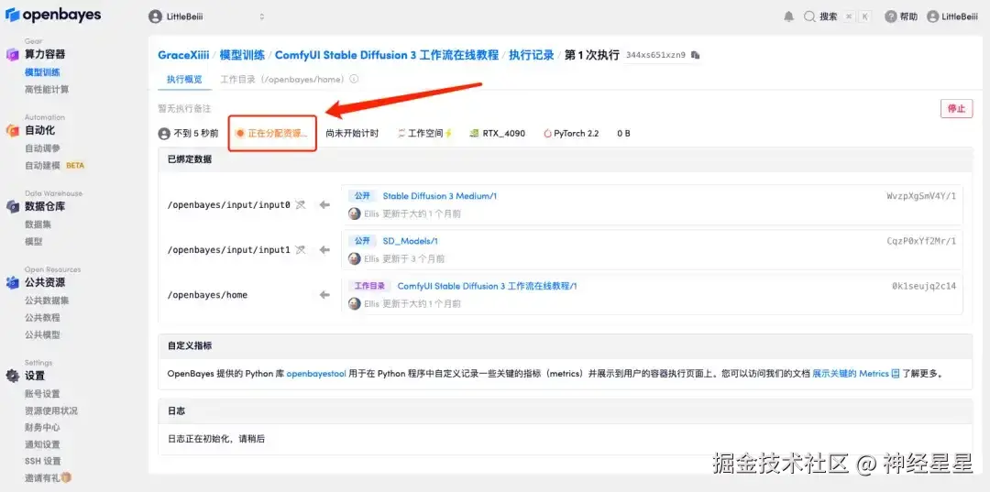The height and width of the screenshot is (492, 990).
Task: Click the RTX_4090 GPU icon
Action: tap(474, 134)
